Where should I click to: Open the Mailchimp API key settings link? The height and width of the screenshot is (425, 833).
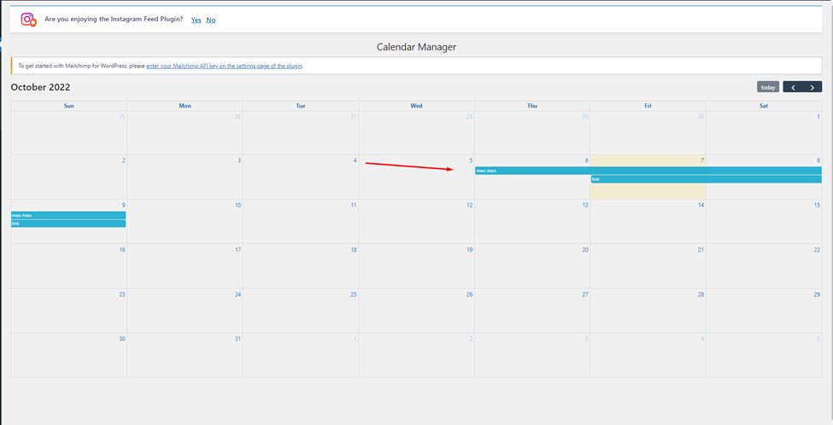pyautogui.click(x=224, y=67)
